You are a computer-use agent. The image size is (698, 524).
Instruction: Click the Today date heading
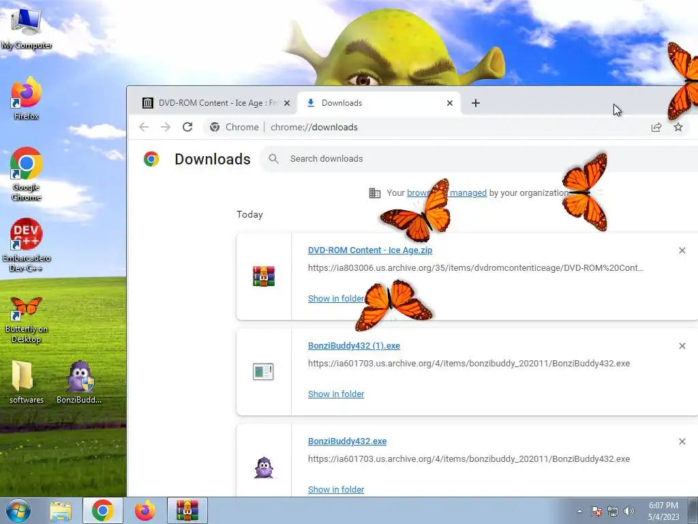[249, 214]
